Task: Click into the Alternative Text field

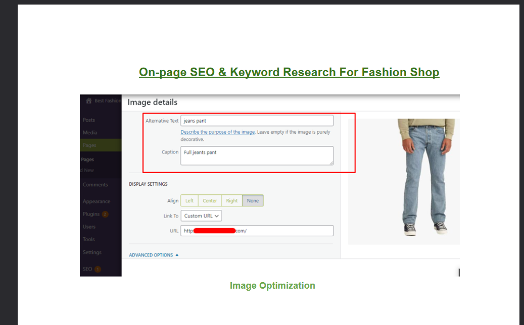Action: 257,121
